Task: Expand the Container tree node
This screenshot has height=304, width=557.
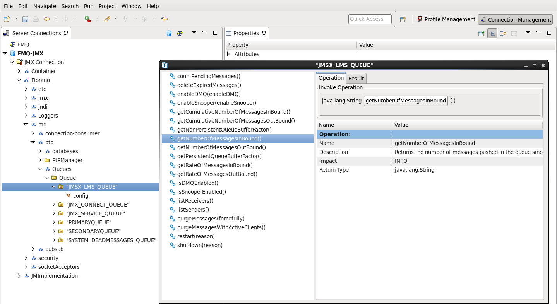Action: tap(19, 71)
